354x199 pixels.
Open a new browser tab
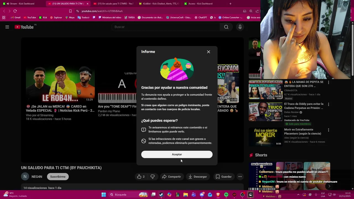coord(230,4)
